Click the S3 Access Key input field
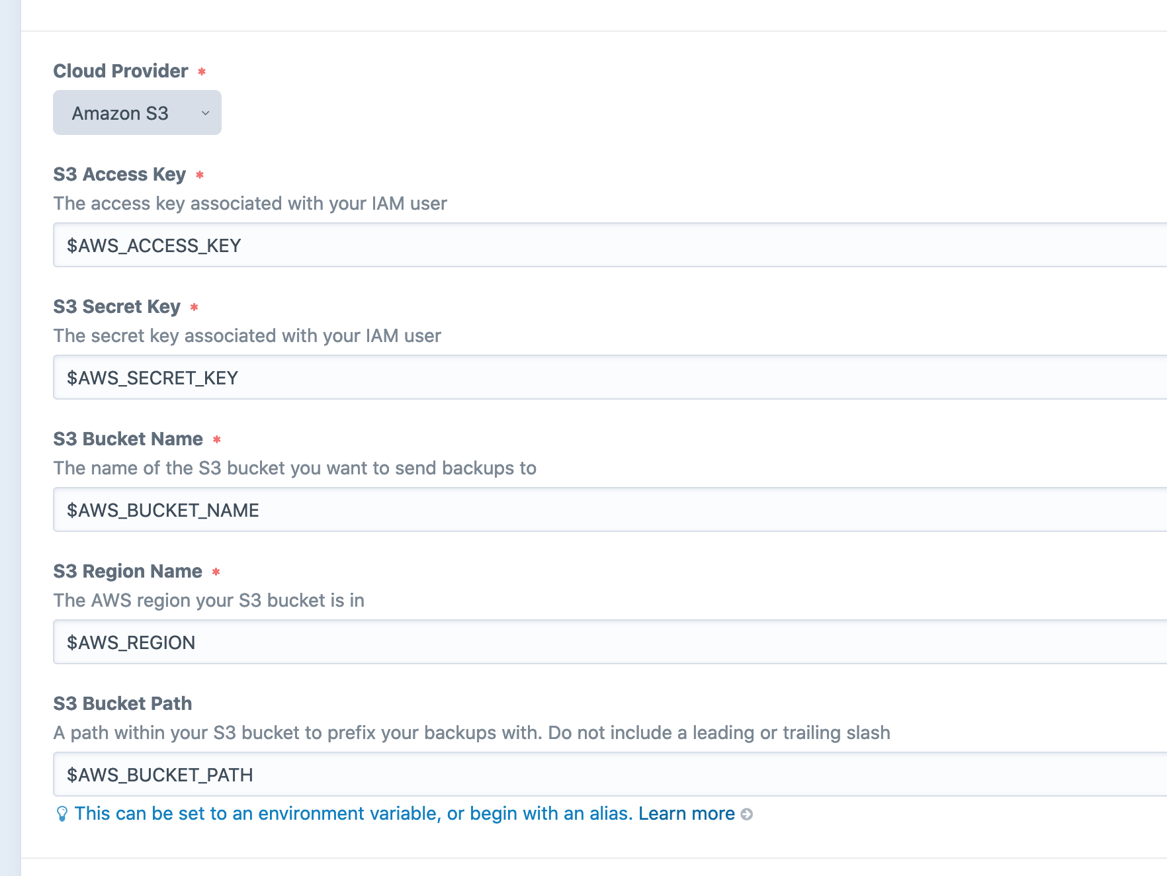 (x=610, y=245)
